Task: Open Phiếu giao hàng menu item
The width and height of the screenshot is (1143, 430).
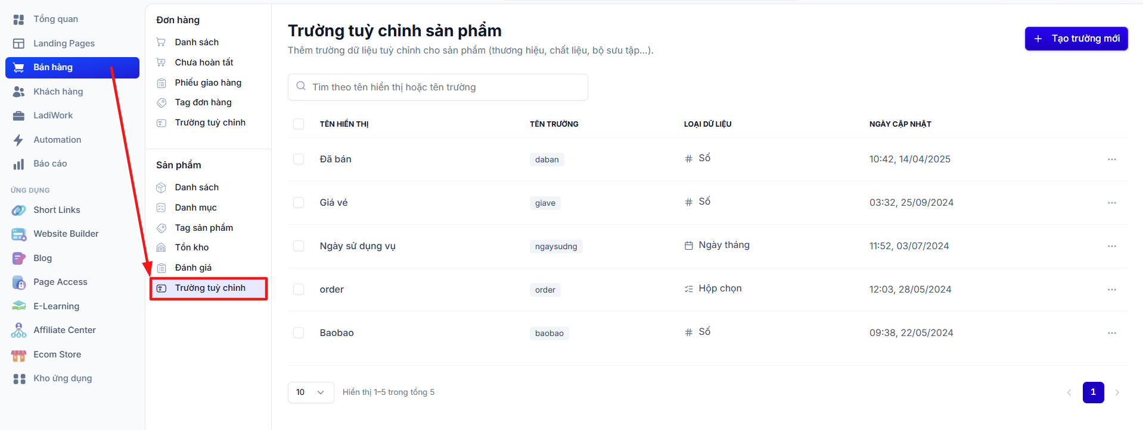Action: coord(208,83)
